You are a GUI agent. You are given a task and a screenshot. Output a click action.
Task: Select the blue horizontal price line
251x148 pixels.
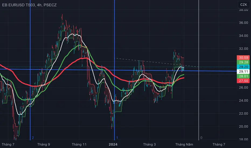[x=118, y=70]
